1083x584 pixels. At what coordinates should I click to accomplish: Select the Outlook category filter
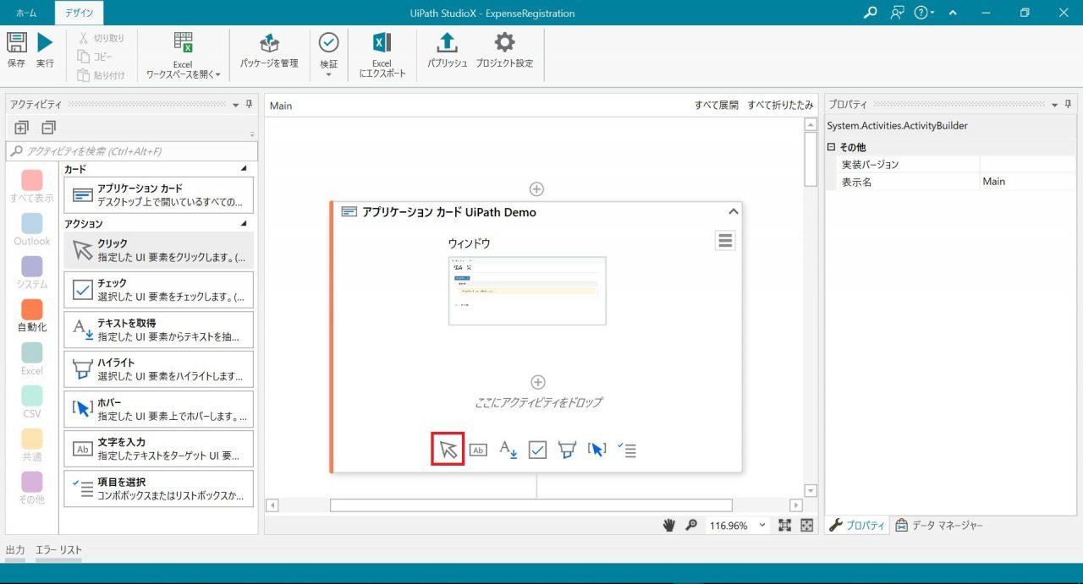(31, 230)
